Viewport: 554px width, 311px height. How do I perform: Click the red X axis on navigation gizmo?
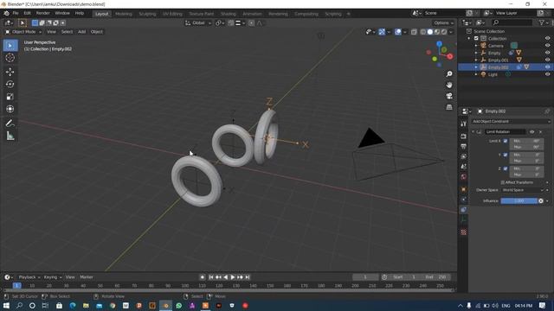point(450,56)
